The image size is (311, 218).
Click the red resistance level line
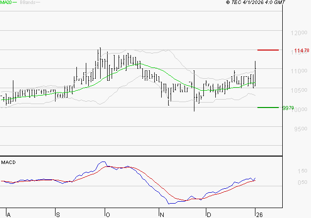268,50
